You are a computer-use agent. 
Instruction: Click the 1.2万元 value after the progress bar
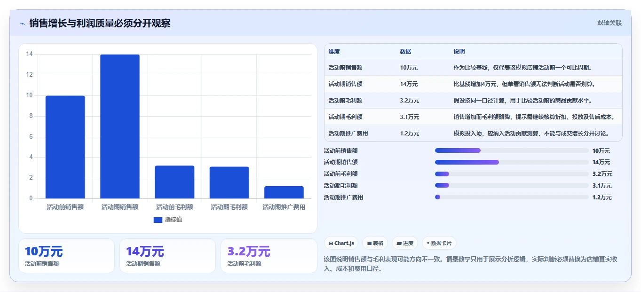click(x=602, y=197)
